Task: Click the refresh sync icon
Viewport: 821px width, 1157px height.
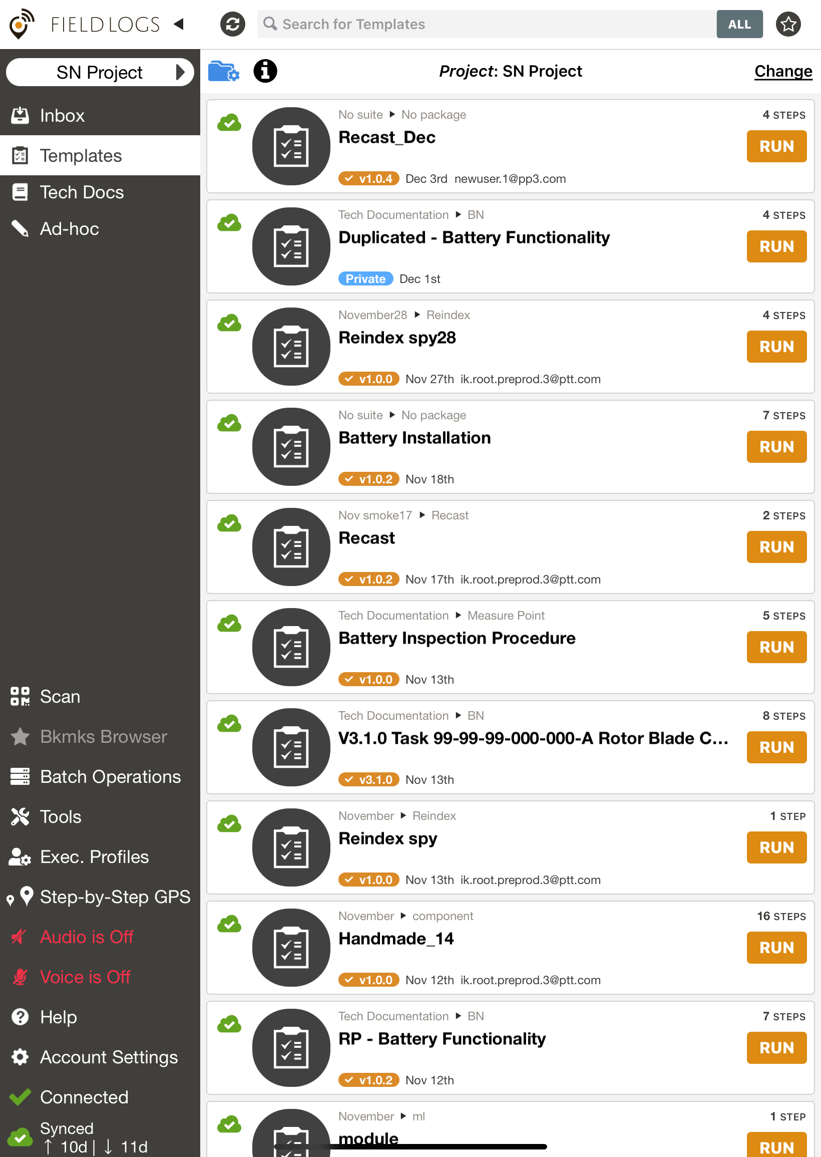Action: (232, 24)
